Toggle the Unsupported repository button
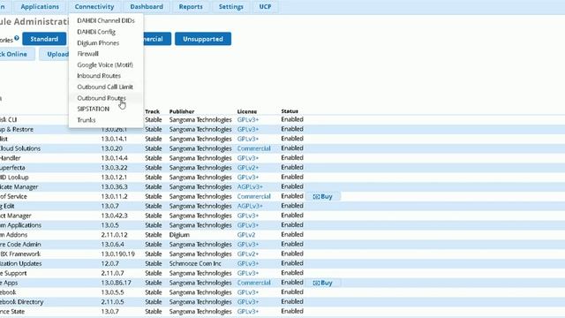The width and height of the screenshot is (565, 318). point(203,39)
